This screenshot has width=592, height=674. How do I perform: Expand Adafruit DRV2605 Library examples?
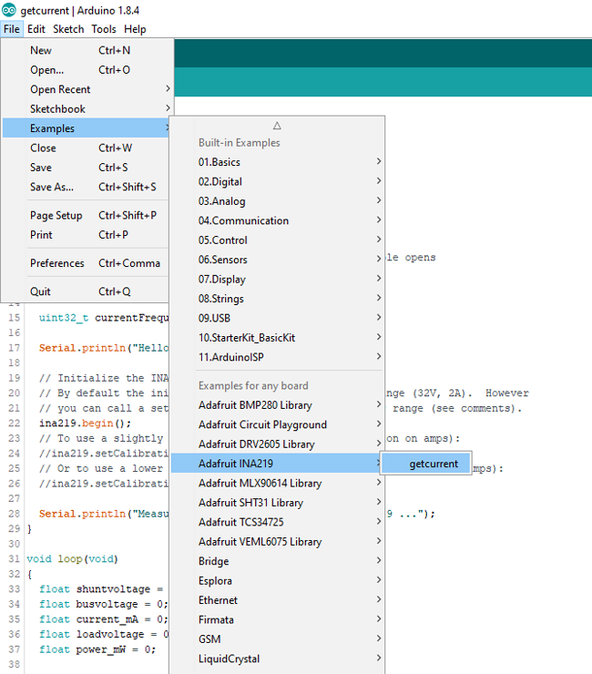[x=277, y=444]
